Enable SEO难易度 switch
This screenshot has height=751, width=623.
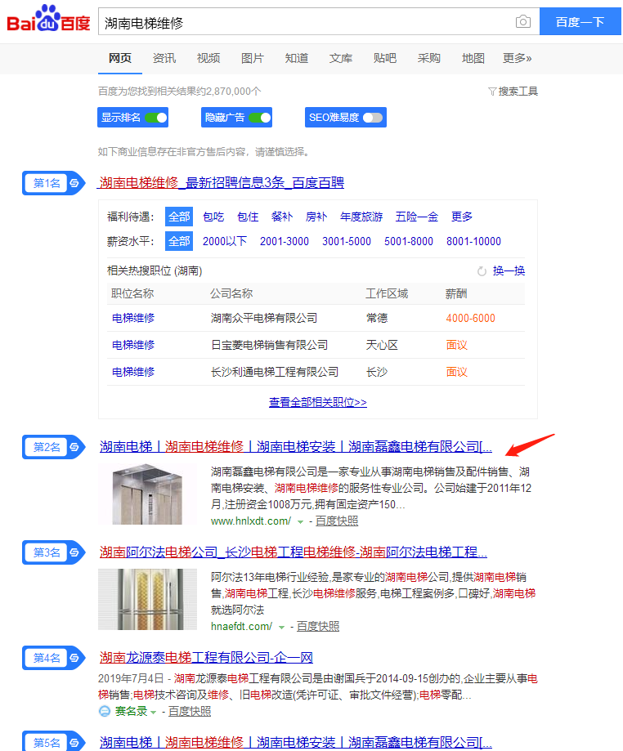(x=373, y=118)
